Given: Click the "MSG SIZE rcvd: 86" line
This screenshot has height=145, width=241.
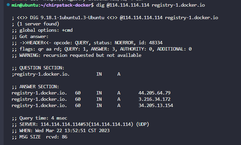Looking at the screenshot, I should click(x=37, y=137).
